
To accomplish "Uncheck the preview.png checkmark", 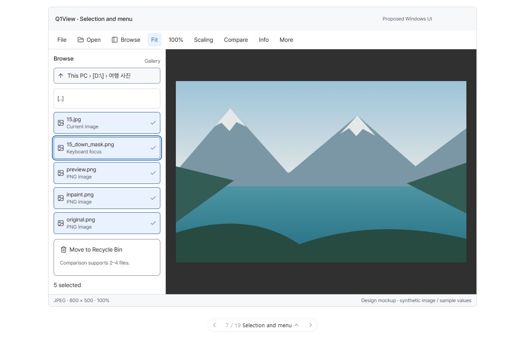I will (x=153, y=173).
